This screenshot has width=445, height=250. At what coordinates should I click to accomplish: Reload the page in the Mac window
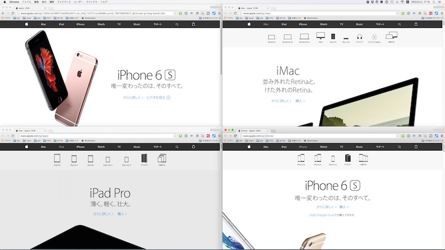[x=235, y=13]
